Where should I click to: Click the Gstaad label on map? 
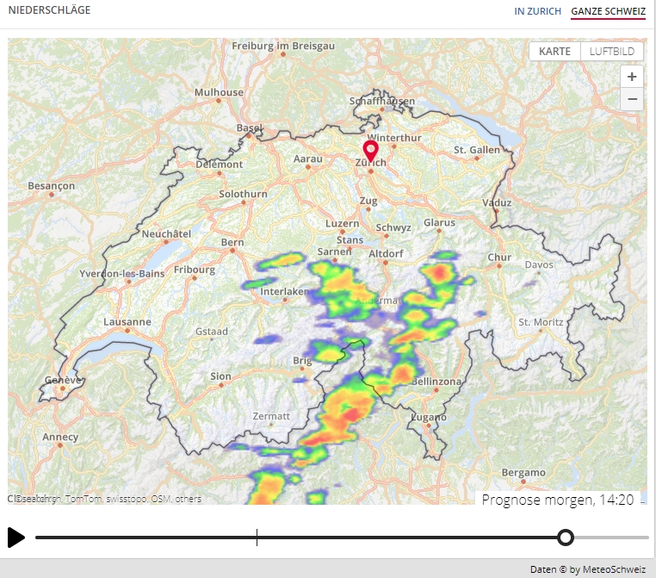tap(212, 332)
